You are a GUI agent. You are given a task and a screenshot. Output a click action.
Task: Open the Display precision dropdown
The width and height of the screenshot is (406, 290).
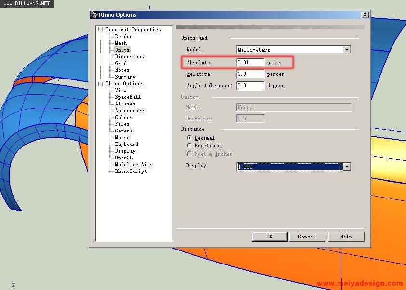click(x=347, y=167)
